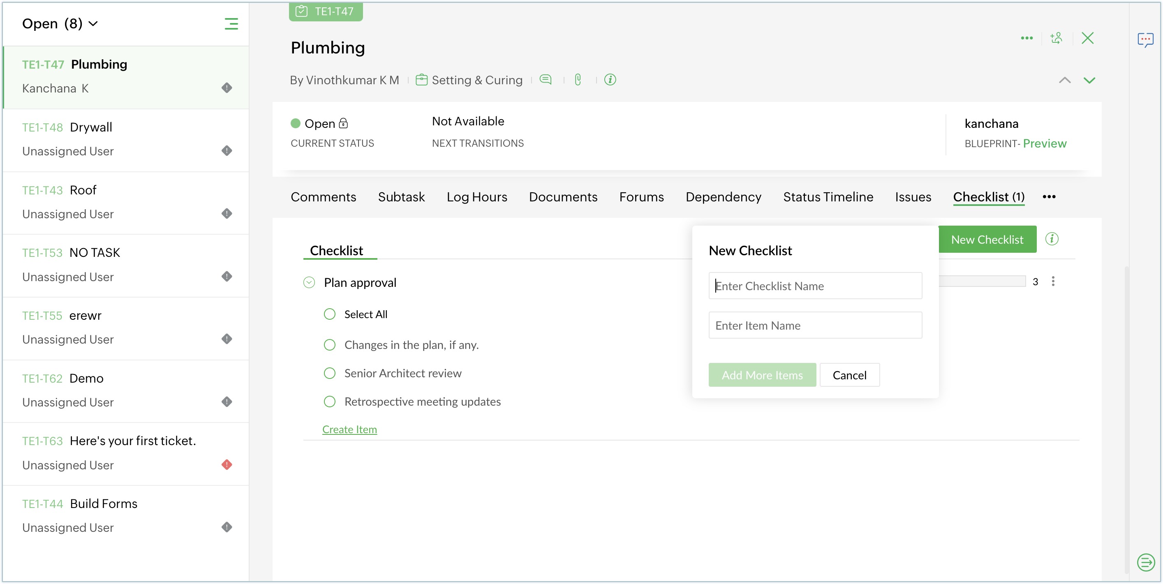The height and width of the screenshot is (584, 1163).
Task: Click the list view menu icon in sidebar
Action: point(231,24)
